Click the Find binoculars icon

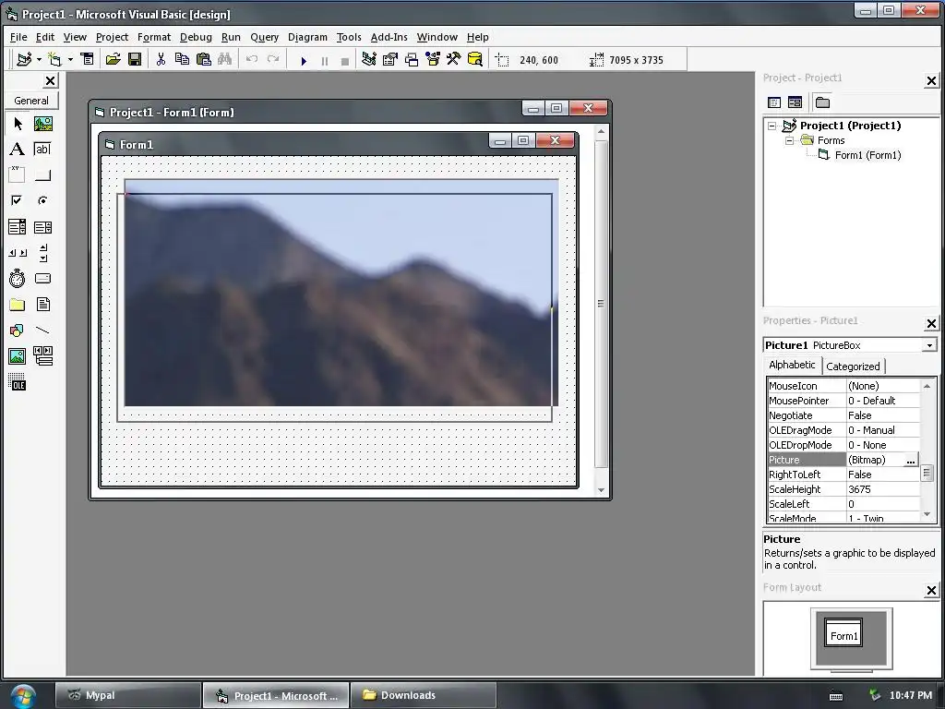click(225, 59)
